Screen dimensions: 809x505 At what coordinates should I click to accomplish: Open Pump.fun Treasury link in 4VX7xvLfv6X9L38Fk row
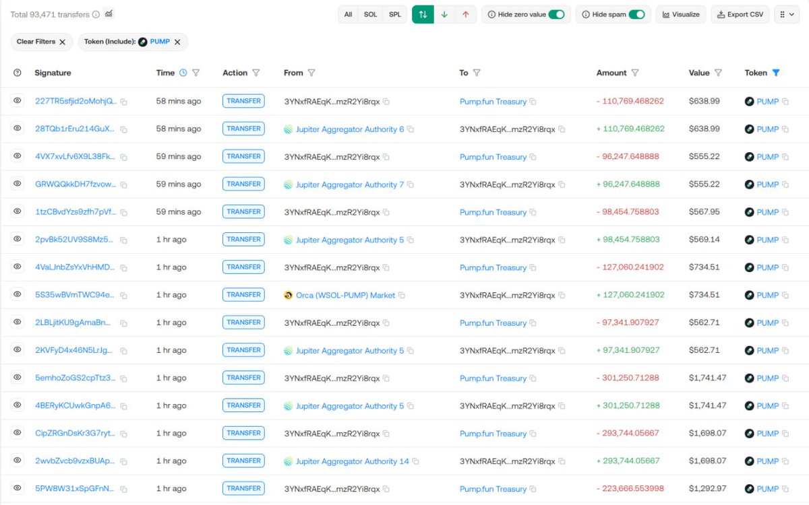[493, 157]
